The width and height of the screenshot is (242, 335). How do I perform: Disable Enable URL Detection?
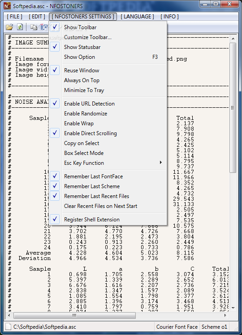108,104
